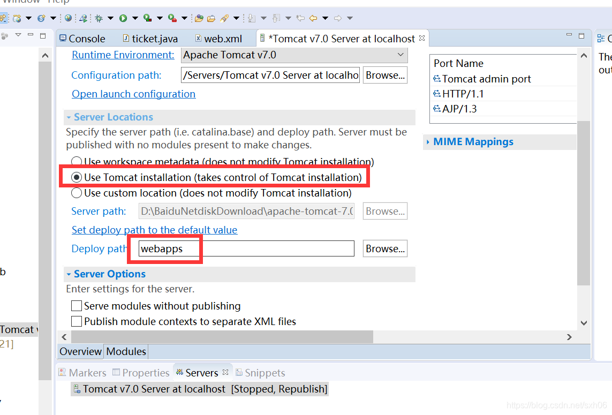The image size is (612, 415).
Task: Click the editor horizontal scrollbar thumb
Action: pos(222,336)
